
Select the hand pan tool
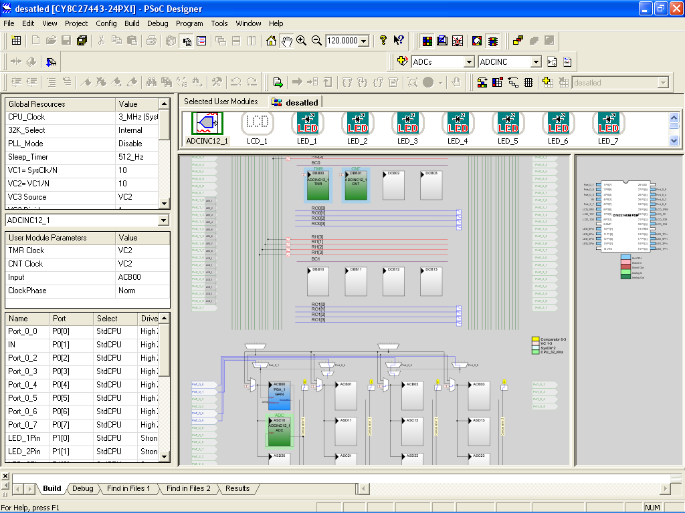(x=286, y=41)
